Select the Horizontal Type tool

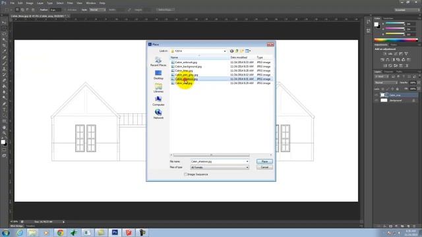click(x=4, y=110)
